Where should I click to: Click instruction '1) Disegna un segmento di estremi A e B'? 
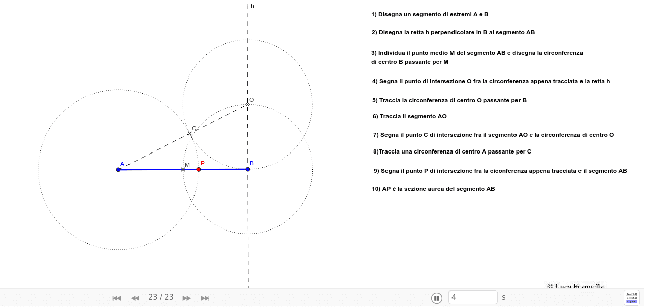click(x=430, y=14)
